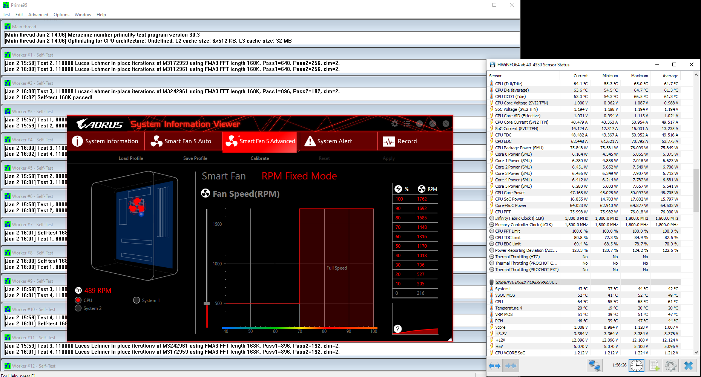Open AORUS settings gear icon in title bar

395,124
